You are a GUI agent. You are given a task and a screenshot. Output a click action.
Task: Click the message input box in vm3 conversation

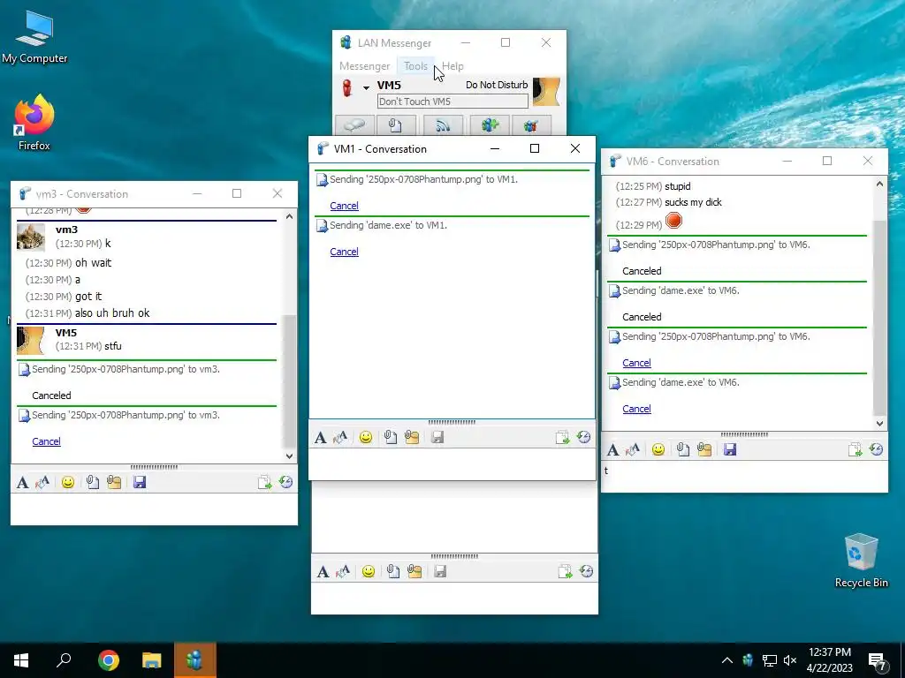pos(154,508)
